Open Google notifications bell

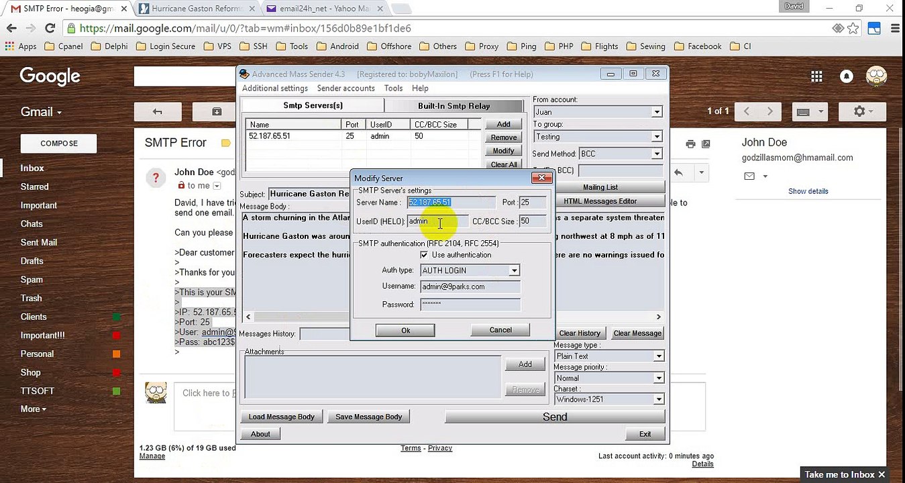[847, 76]
